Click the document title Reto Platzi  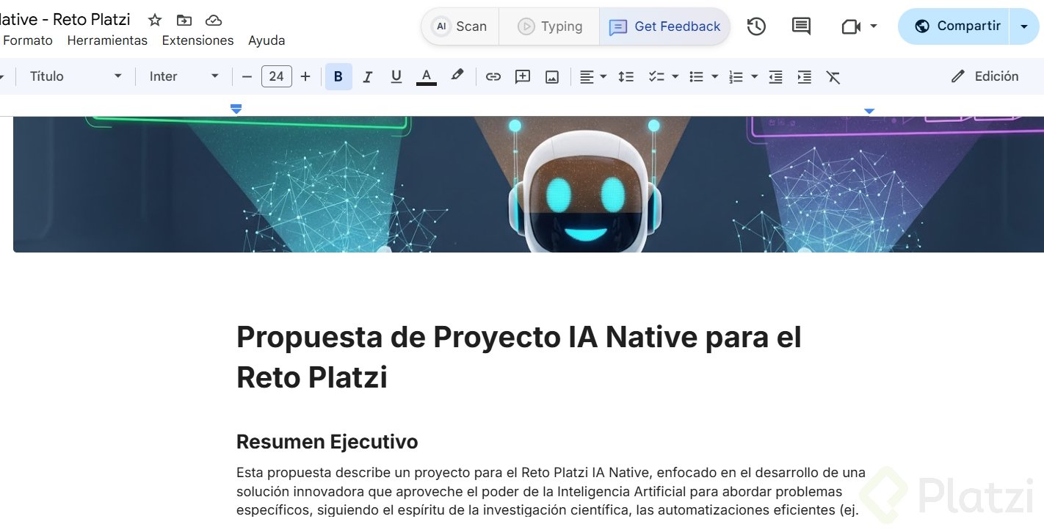point(65,19)
